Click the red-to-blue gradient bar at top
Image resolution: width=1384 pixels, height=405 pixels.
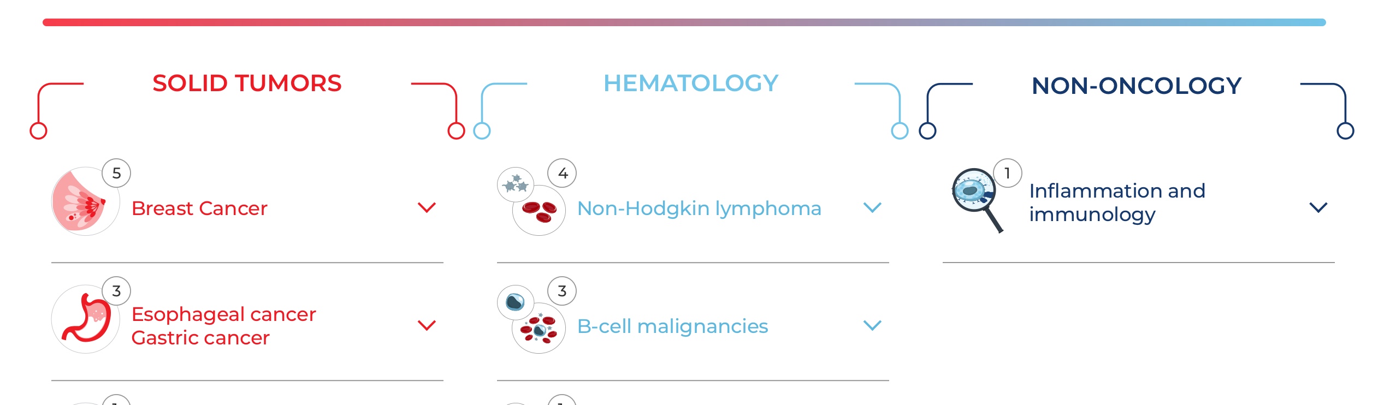pos(684,22)
